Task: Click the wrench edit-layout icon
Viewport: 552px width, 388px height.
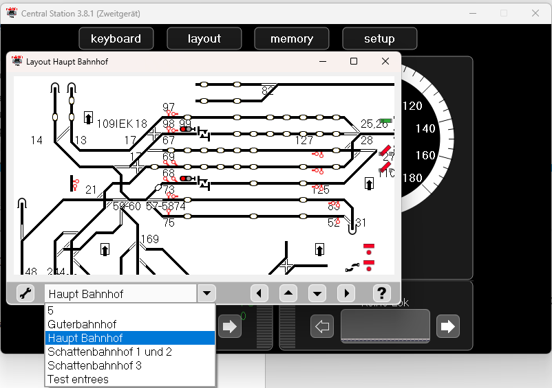Action: 25,294
